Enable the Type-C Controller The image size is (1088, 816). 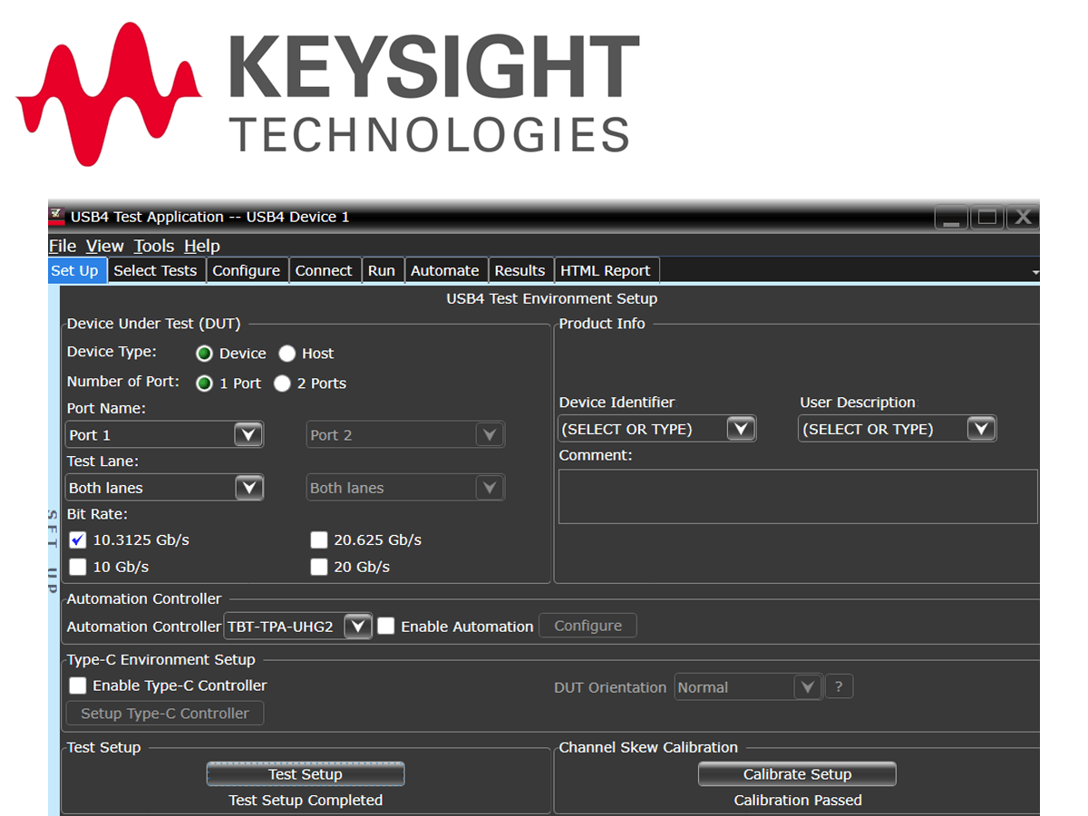[77, 685]
